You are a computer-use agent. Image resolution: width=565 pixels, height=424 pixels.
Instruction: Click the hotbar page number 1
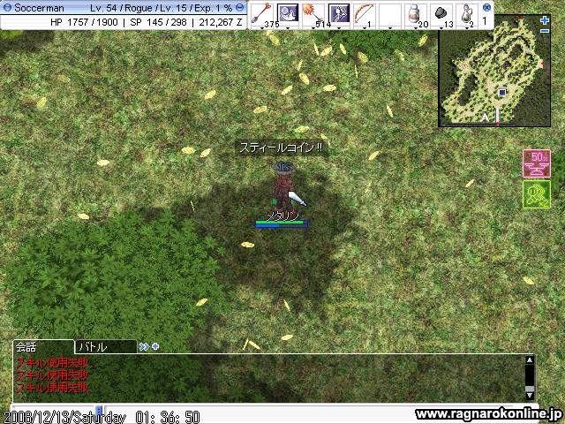point(485,21)
